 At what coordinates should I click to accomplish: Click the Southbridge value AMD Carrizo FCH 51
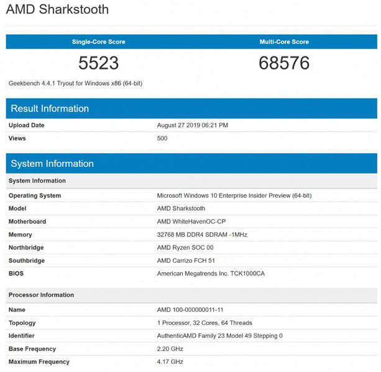(186, 261)
